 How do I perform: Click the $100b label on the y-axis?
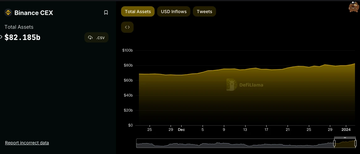(x=128, y=50)
